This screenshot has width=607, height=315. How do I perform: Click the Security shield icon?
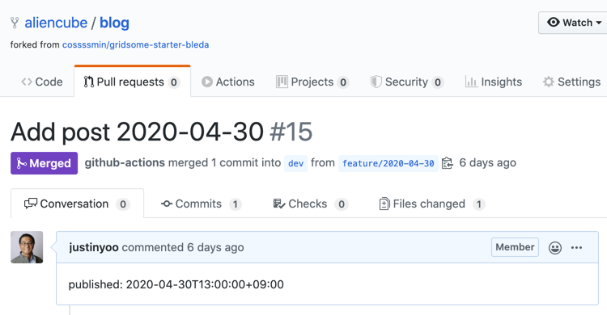click(x=376, y=82)
